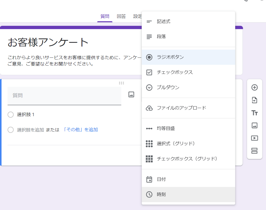Choose 選択式（グリッド） option
266x210 pixels.
[188, 144]
